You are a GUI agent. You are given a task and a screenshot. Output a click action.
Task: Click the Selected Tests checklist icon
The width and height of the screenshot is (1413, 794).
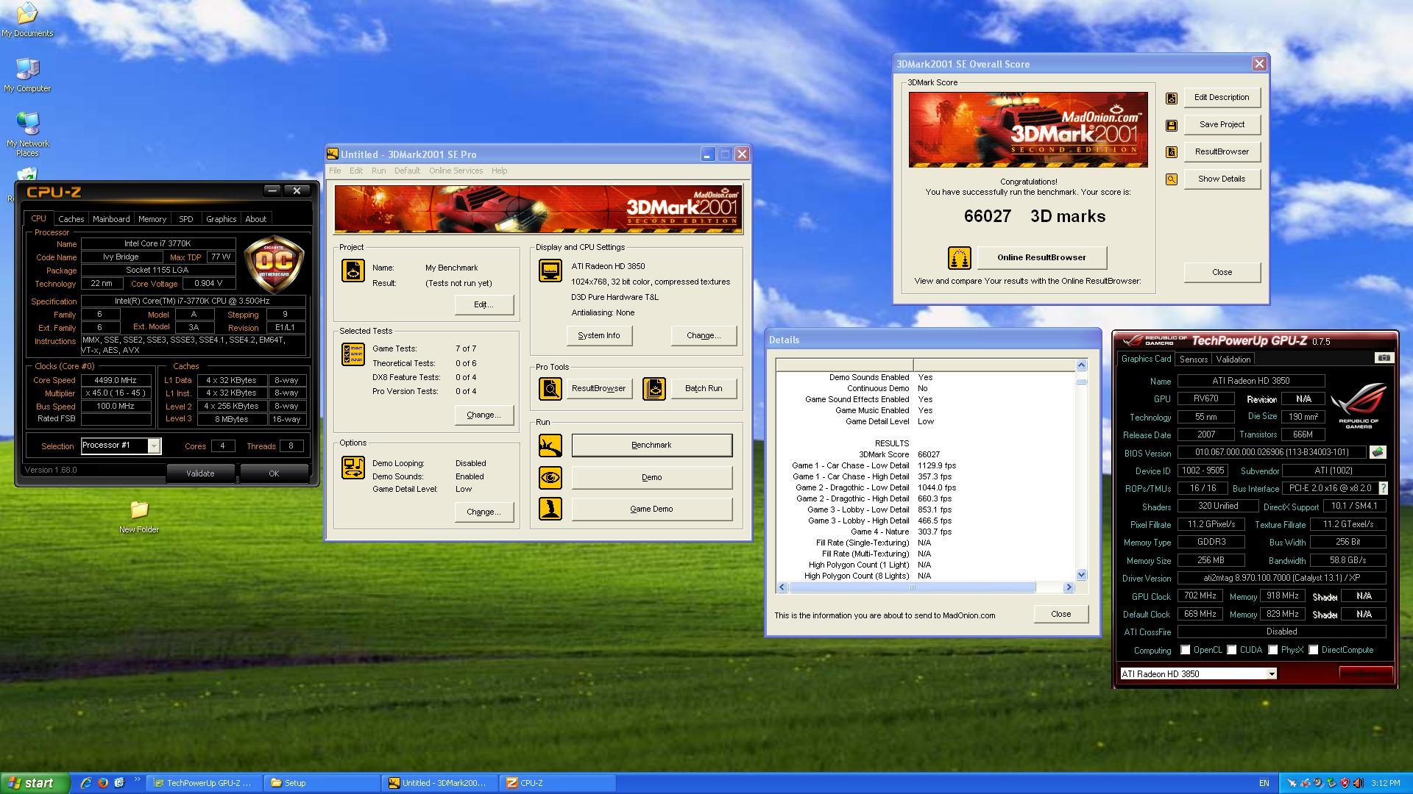[x=353, y=354]
